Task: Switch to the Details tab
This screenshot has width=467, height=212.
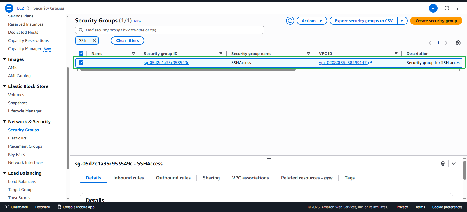Action: click(x=93, y=178)
